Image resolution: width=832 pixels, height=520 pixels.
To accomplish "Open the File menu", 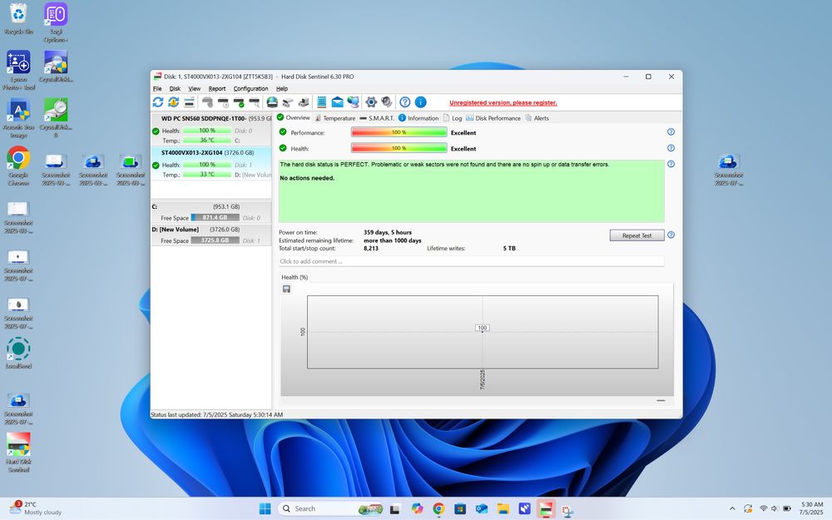I will tap(157, 89).
